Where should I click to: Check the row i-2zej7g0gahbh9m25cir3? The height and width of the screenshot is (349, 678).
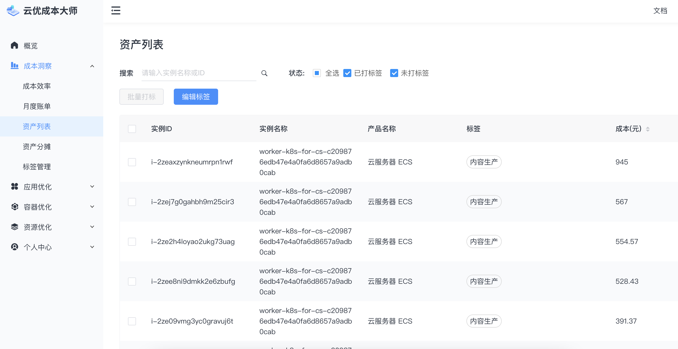[132, 202]
